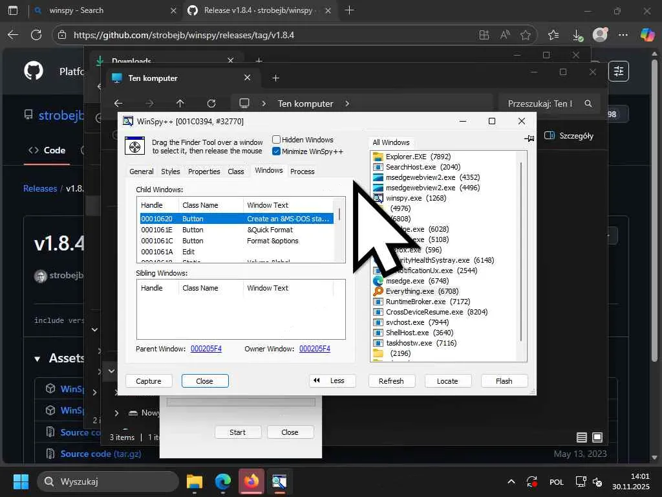This screenshot has height=497, width=662.
Task: Click the WinSpy++ Finder Tool crosshair icon
Action: click(134, 146)
